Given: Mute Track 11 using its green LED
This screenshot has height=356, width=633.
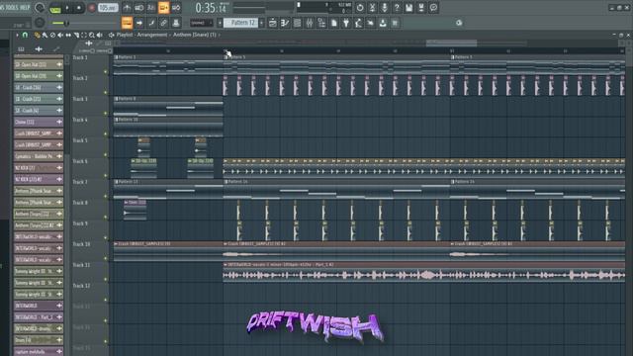Looking at the screenshot, I should (106, 279).
